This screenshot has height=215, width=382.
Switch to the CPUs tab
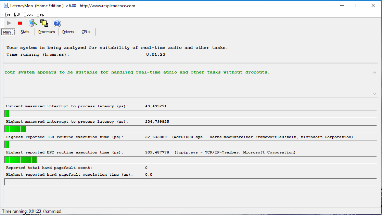(x=86, y=32)
